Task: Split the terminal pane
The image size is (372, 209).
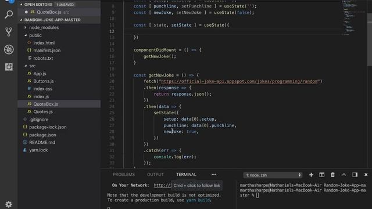Action: 321,175
